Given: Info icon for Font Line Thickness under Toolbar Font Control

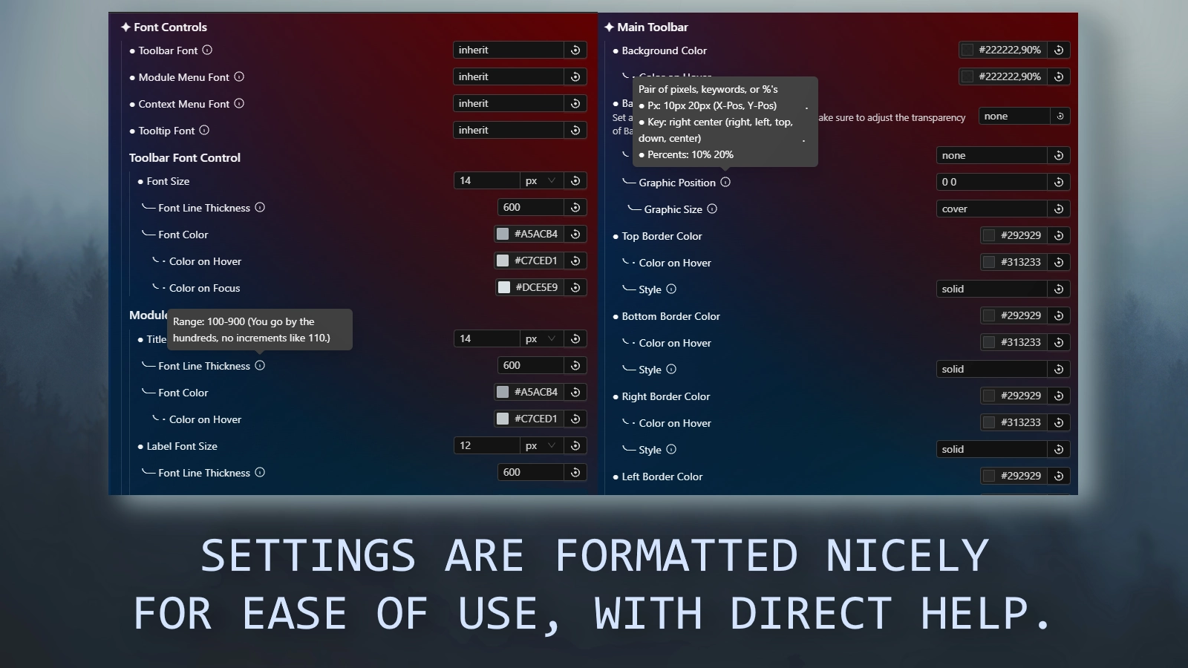Looking at the screenshot, I should (260, 208).
